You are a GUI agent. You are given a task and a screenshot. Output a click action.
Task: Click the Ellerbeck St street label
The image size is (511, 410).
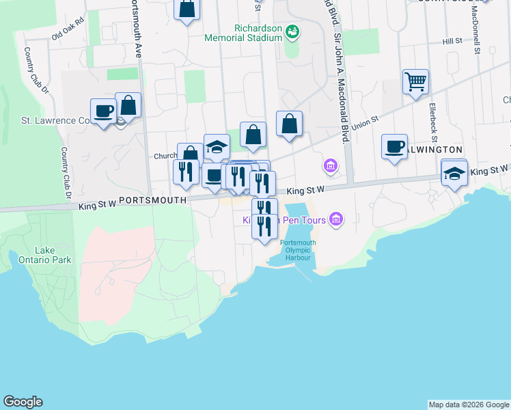433,123
